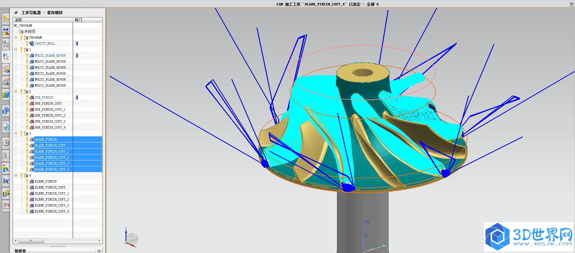The width and height of the screenshot is (575, 253).
Task: Click the PROGRAM folder icon
Action: pyautogui.click(x=26, y=37)
